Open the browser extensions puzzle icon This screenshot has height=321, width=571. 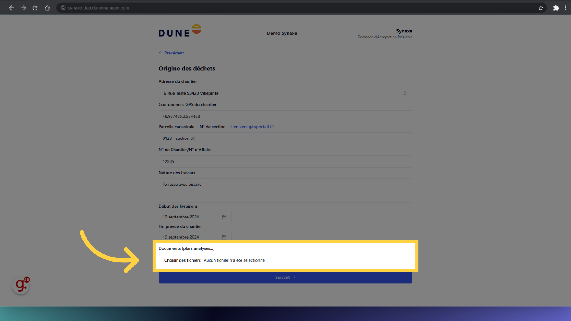pyautogui.click(x=556, y=8)
